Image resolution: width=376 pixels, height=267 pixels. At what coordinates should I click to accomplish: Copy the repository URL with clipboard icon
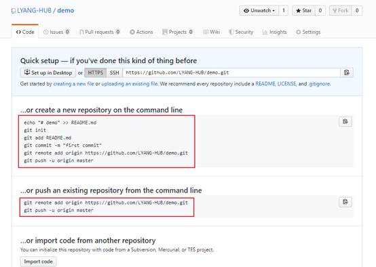click(x=347, y=73)
